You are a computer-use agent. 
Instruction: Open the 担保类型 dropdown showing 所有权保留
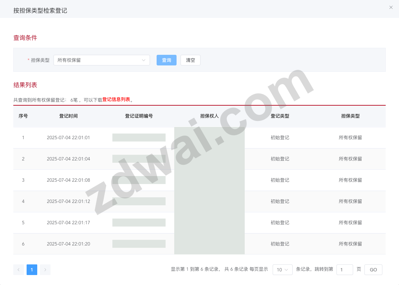pyautogui.click(x=102, y=60)
